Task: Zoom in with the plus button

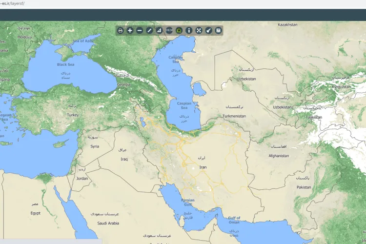Action: (130, 30)
